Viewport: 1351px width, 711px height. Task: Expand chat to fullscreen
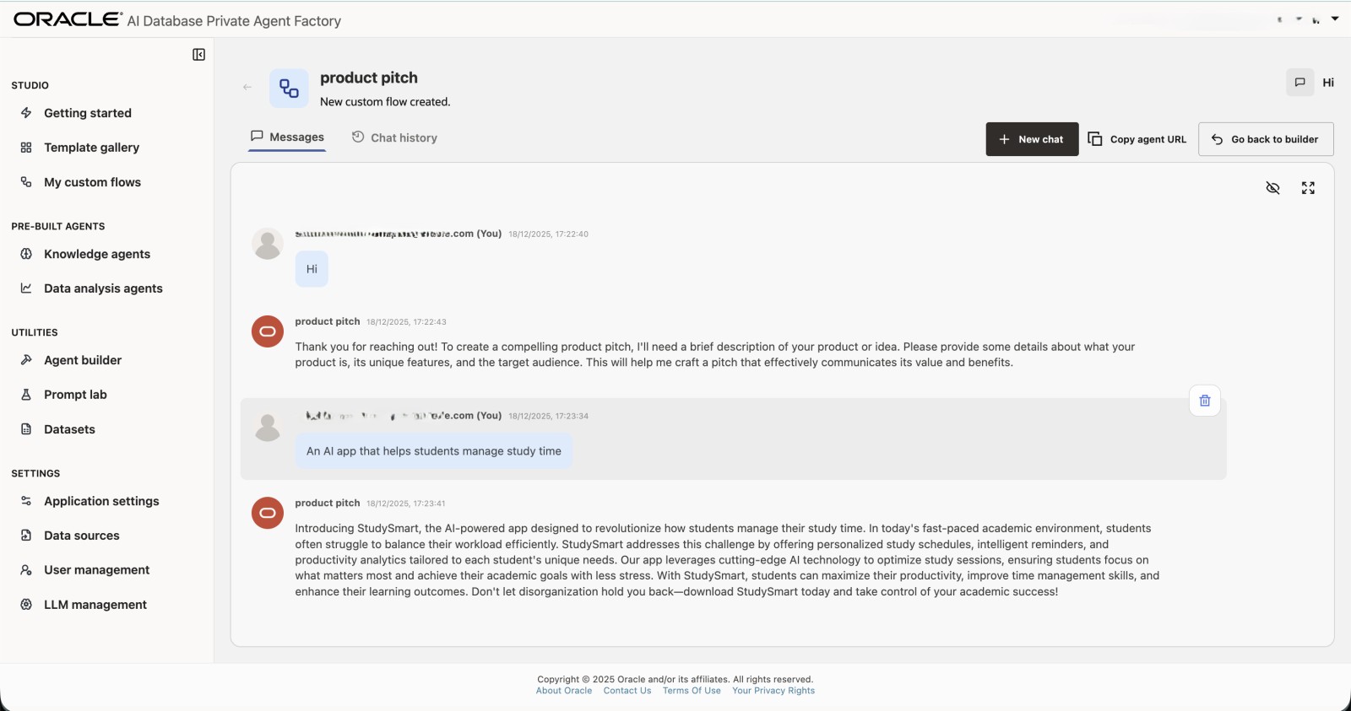click(1308, 188)
